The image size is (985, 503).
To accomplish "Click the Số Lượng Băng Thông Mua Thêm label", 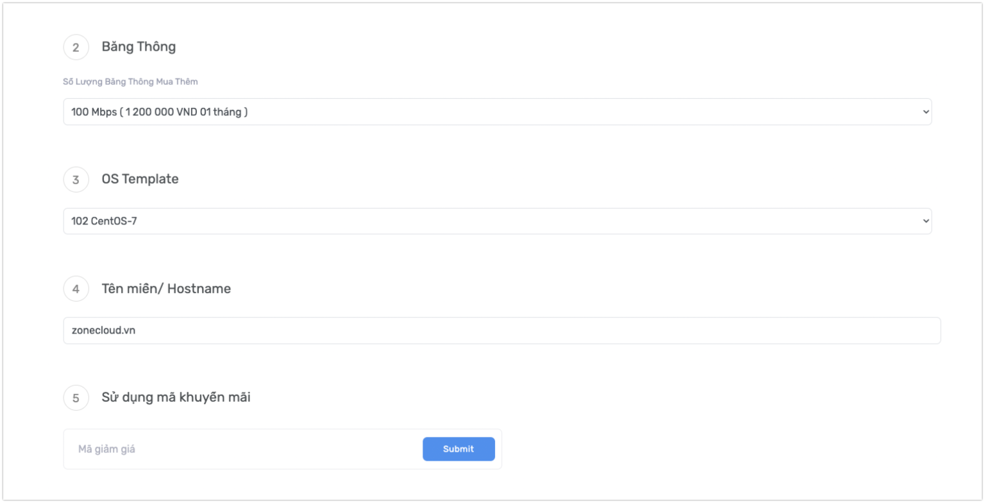I will (x=131, y=81).
